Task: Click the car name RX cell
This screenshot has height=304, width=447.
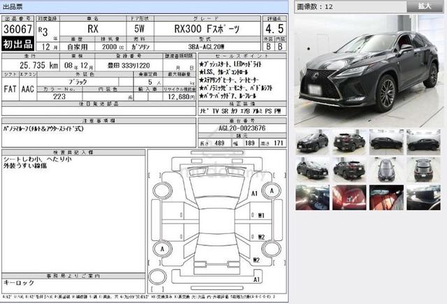Action: coord(93,29)
